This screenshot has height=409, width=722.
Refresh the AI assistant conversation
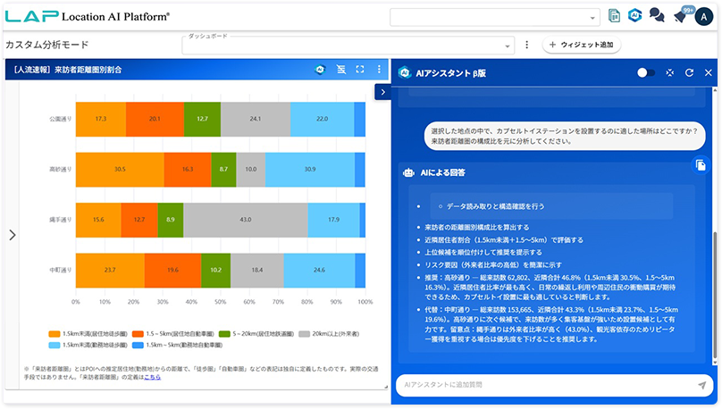[x=689, y=72]
